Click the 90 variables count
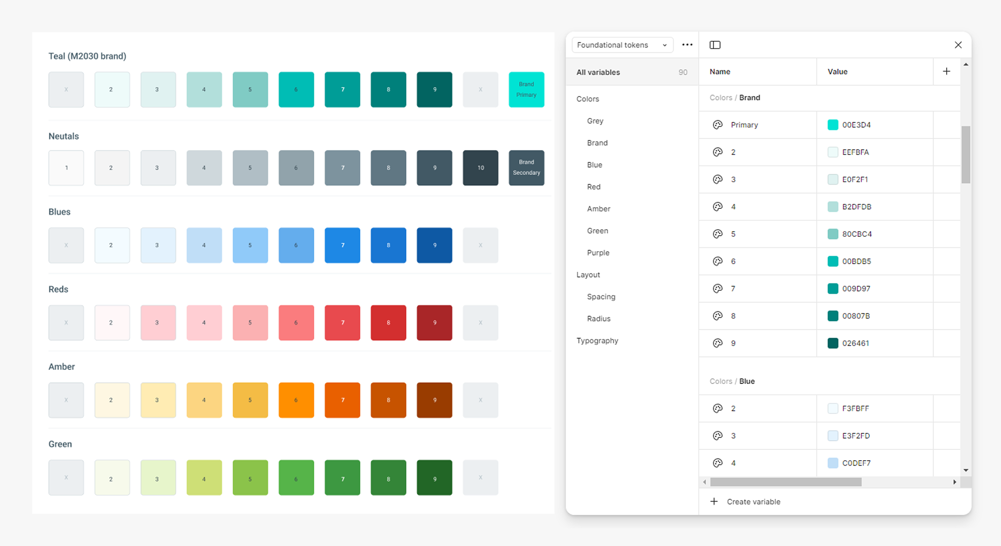 pos(683,72)
